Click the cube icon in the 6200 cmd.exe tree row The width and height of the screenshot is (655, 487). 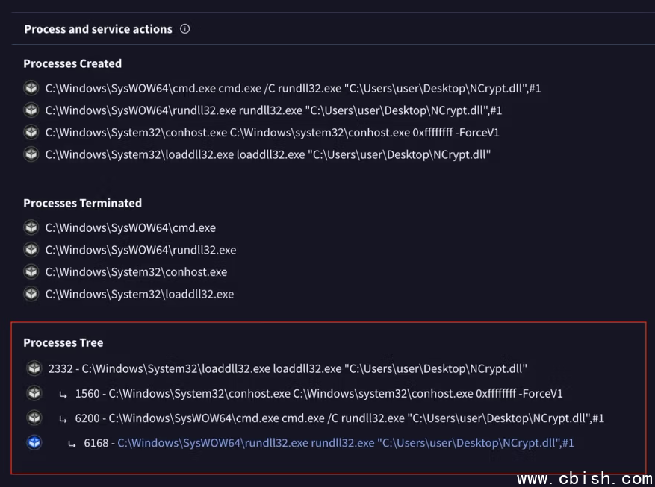[34, 418]
